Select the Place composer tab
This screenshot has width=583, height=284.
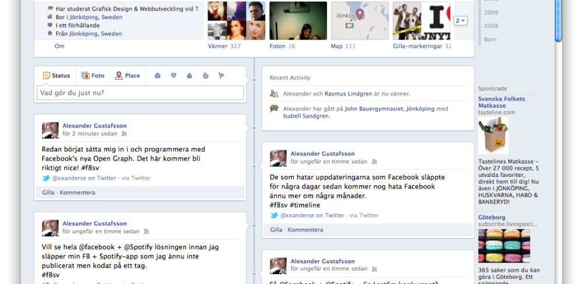point(128,76)
